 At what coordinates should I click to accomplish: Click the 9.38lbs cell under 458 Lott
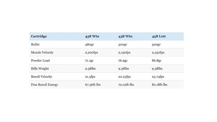[x=157, y=68]
